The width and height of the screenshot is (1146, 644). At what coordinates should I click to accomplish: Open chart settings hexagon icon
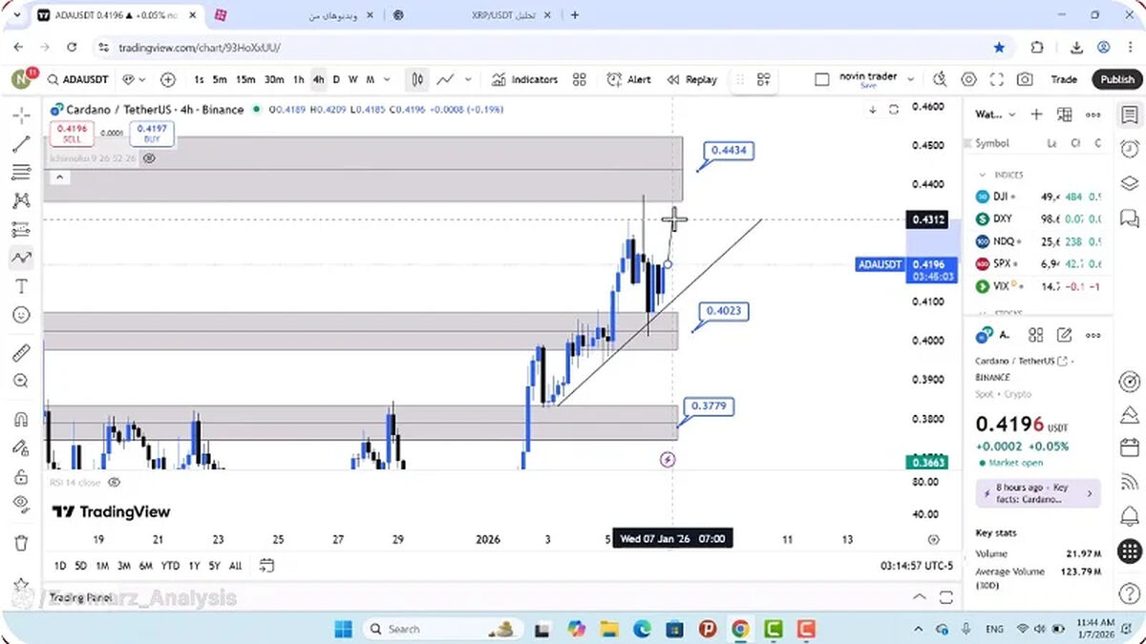coord(968,79)
